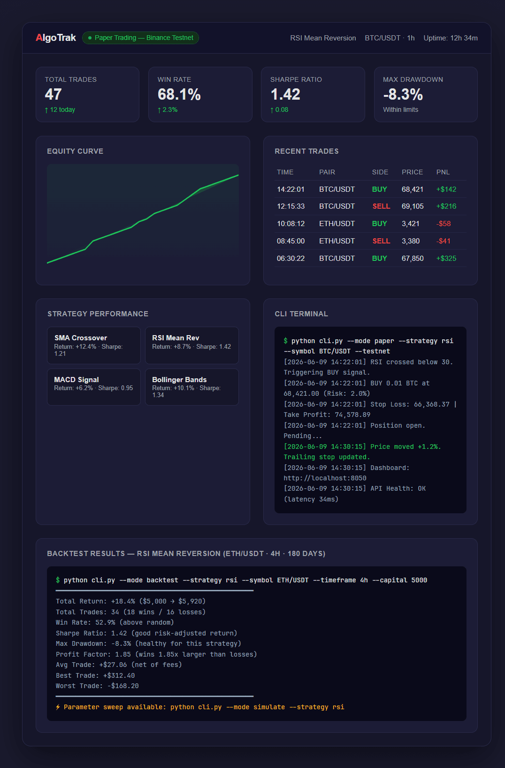Open the Bollinger Bands strategy card
This screenshot has height=768, width=505.
click(x=192, y=387)
